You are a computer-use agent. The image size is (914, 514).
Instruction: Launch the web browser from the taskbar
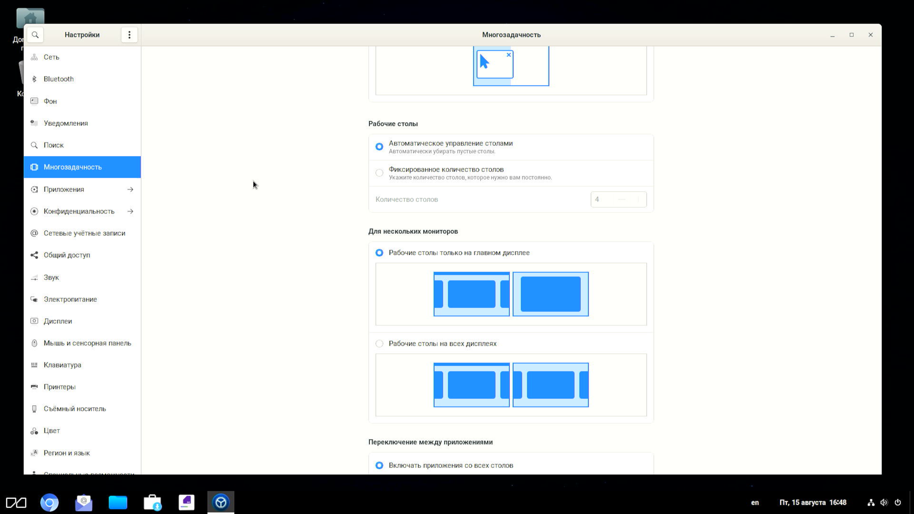[49, 502]
